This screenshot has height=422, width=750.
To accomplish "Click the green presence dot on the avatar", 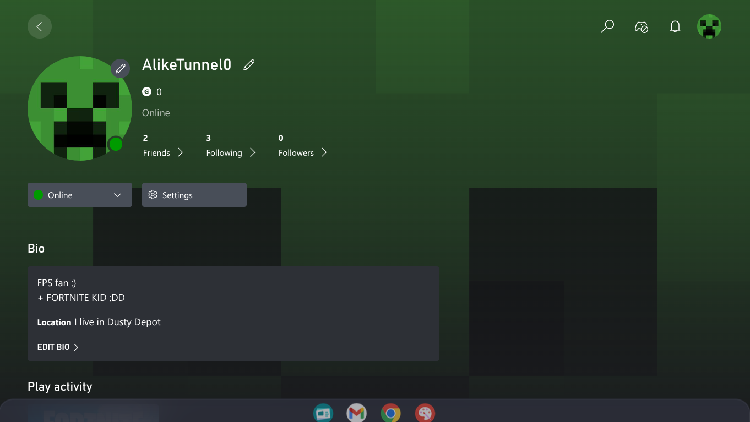I will (116, 144).
